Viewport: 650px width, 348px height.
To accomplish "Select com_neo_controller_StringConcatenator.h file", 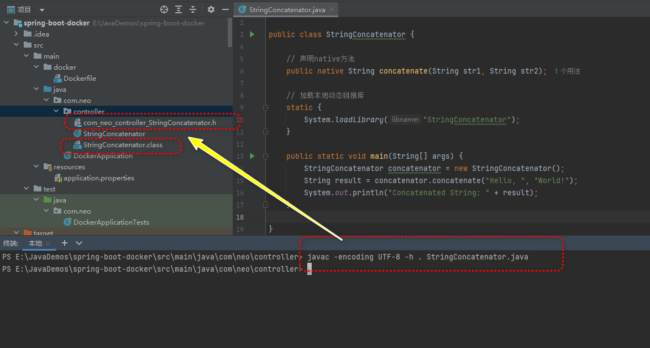I will click(149, 122).
